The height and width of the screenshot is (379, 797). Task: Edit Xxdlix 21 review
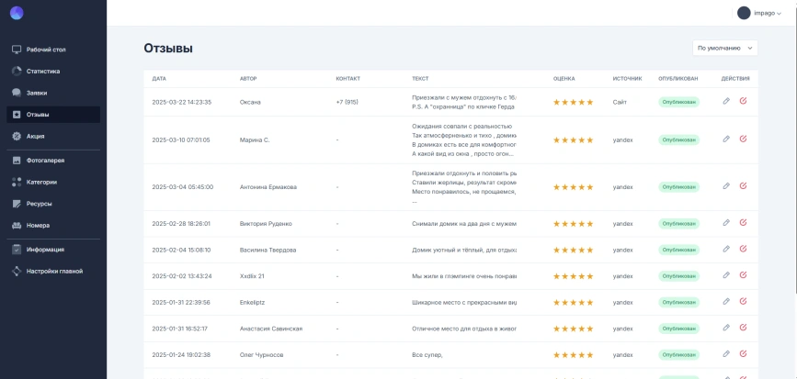pyautogui.click(x=726, y=275)
